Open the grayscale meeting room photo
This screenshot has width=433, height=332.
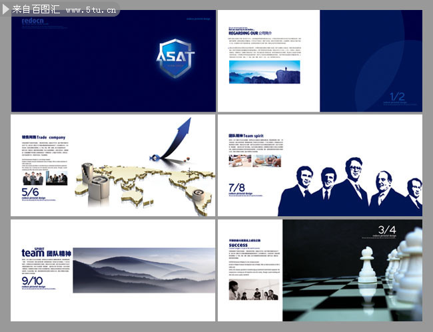pyautogui.click(x=254, y=289)
